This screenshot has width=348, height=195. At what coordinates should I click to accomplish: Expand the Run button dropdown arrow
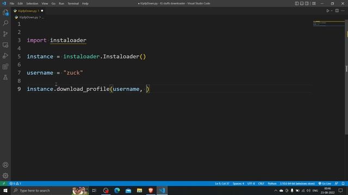coord(332,11)
